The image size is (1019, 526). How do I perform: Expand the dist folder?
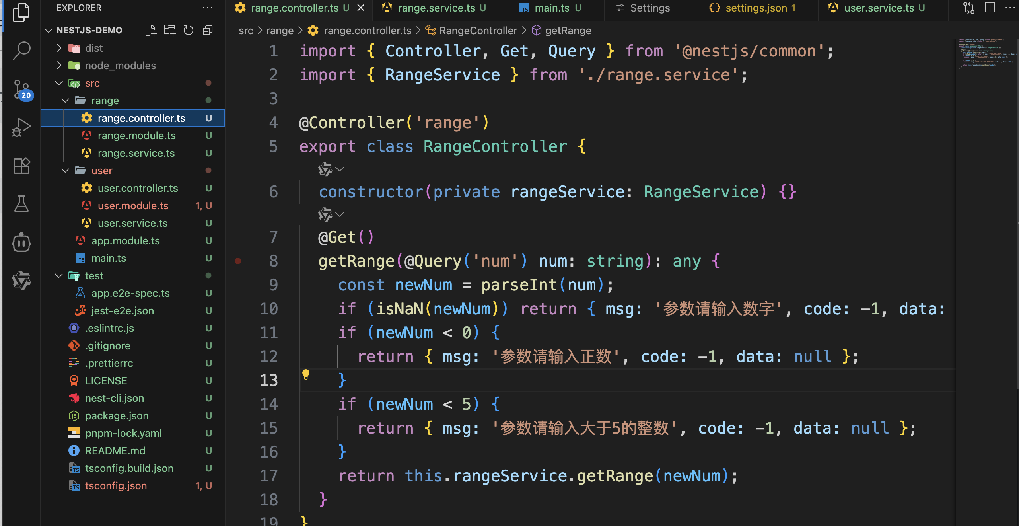(x=94, y=48)
